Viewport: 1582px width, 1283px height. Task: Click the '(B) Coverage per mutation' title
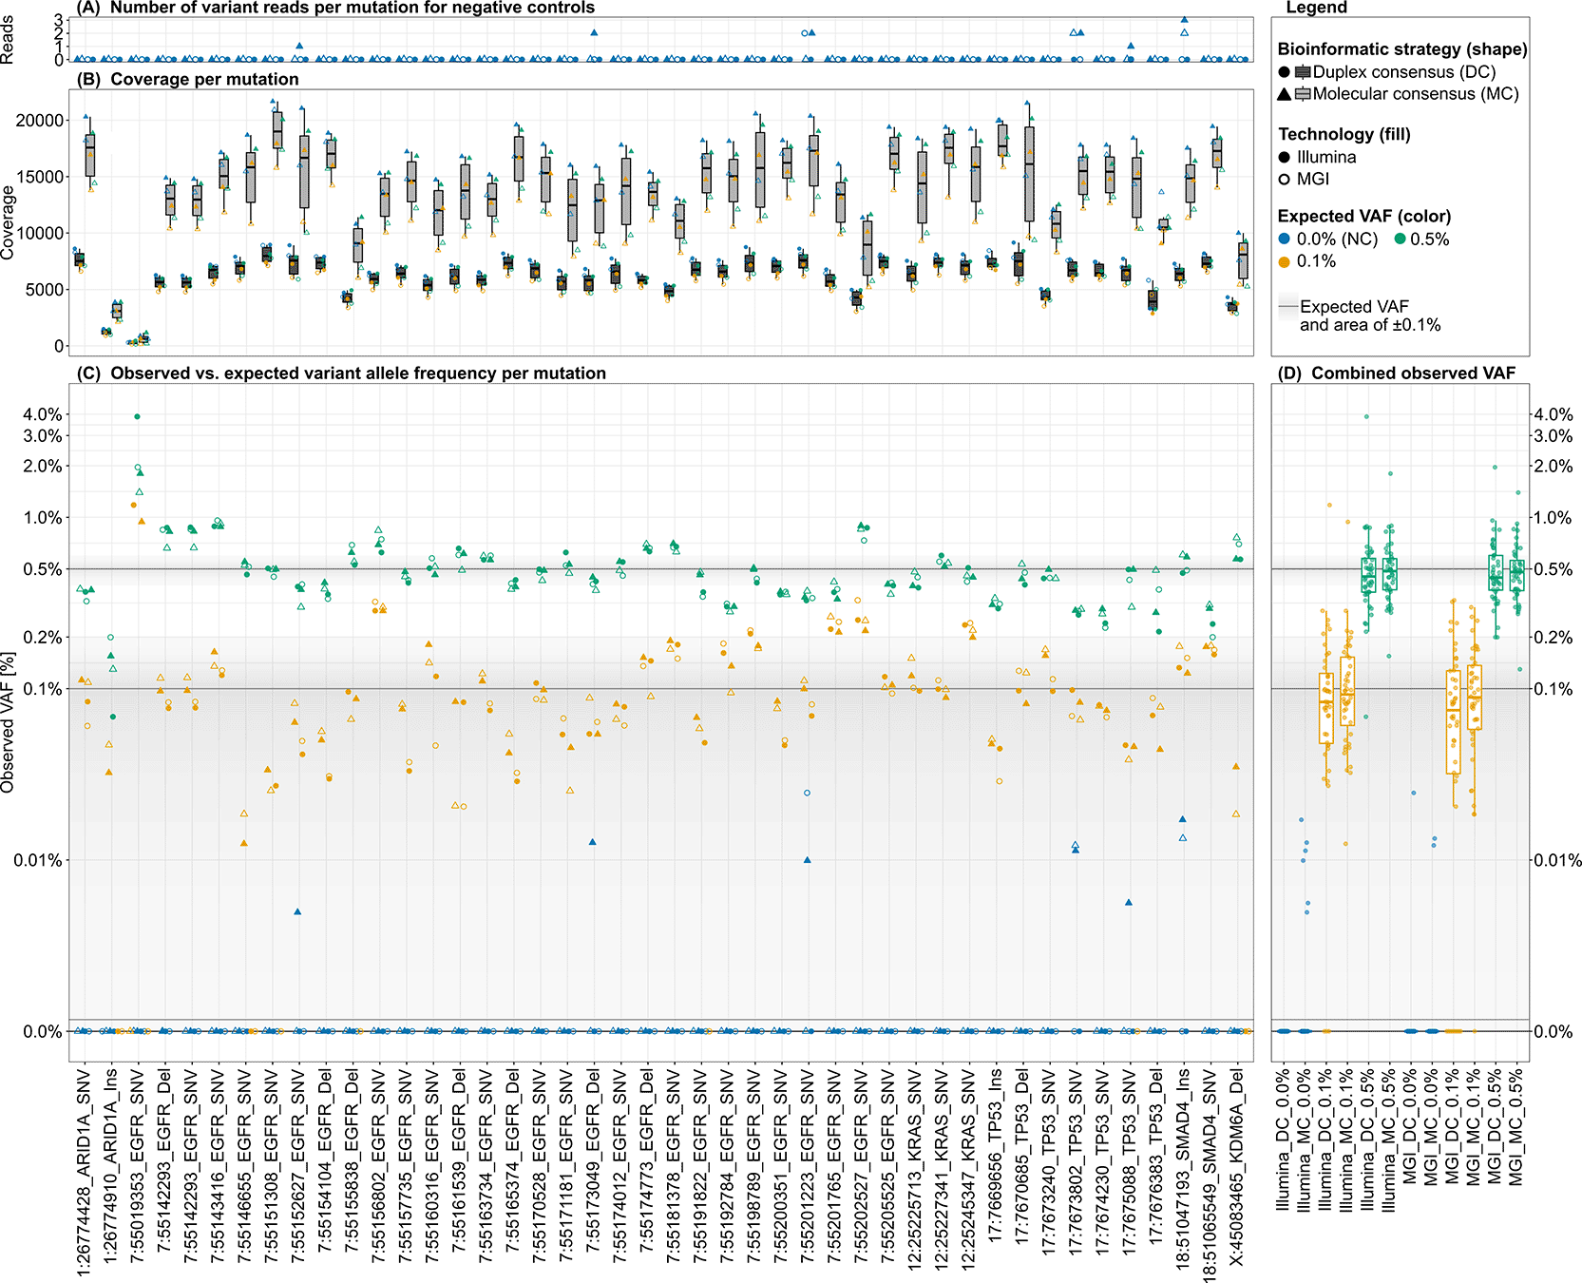point(188,79)
